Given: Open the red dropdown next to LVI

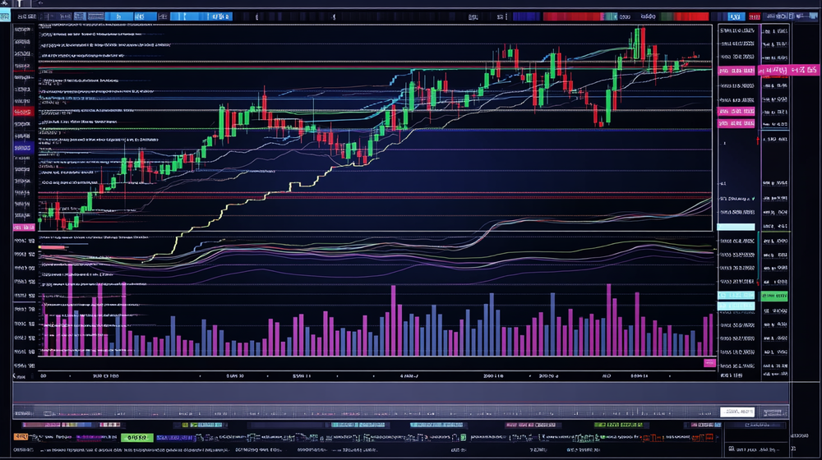Looking at the screenshot, I should coord(753,16).
